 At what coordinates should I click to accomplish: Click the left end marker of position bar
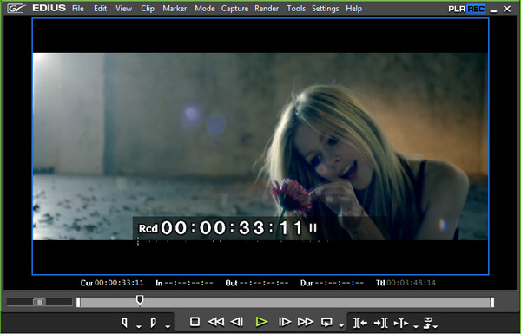[78, 302]
